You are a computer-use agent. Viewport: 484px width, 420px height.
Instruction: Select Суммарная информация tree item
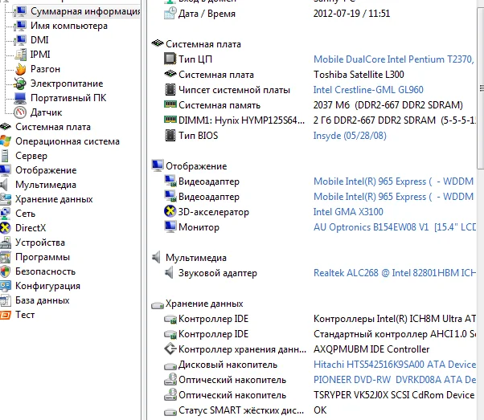coord(85,11)
